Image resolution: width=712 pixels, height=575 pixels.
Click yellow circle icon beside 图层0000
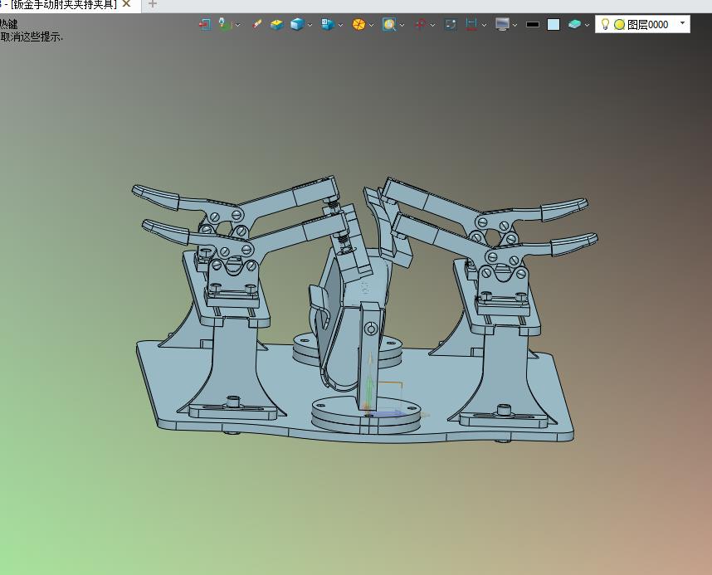(x=619, y=25)
